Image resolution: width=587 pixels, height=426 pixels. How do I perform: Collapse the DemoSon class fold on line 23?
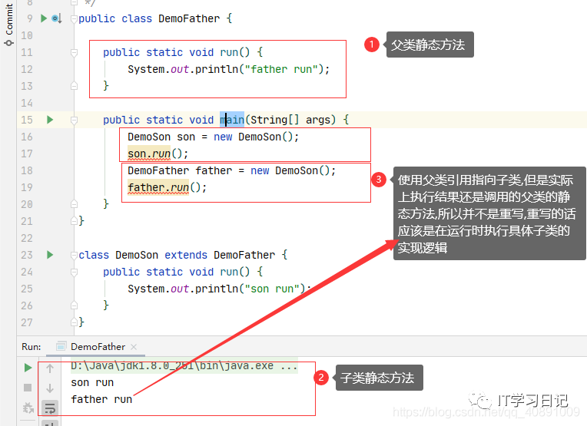74,255
